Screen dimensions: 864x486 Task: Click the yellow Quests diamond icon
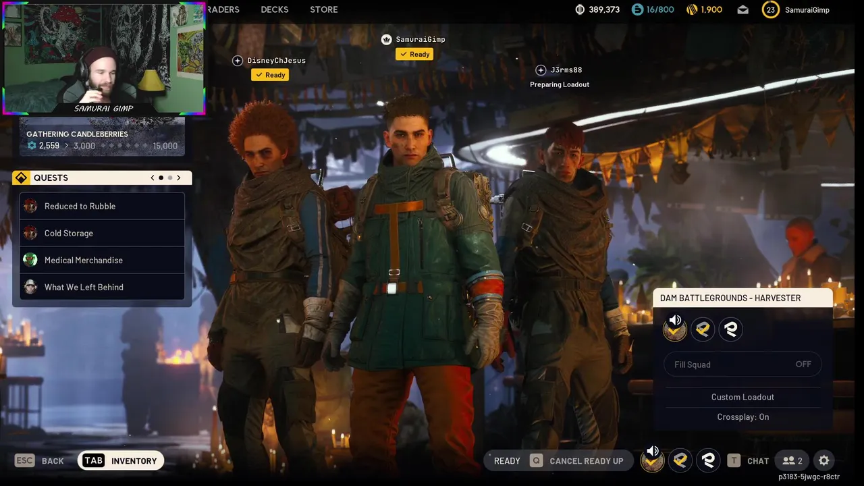pos(21,178)
